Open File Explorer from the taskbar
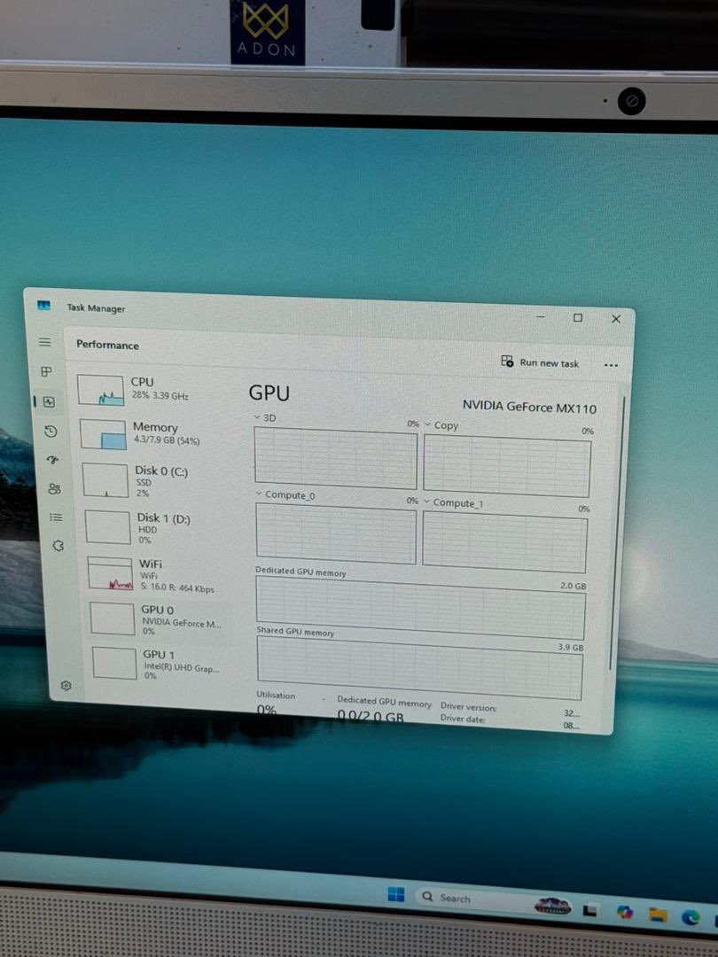Viewport: 718px width, 957px height. click(658, 914)
